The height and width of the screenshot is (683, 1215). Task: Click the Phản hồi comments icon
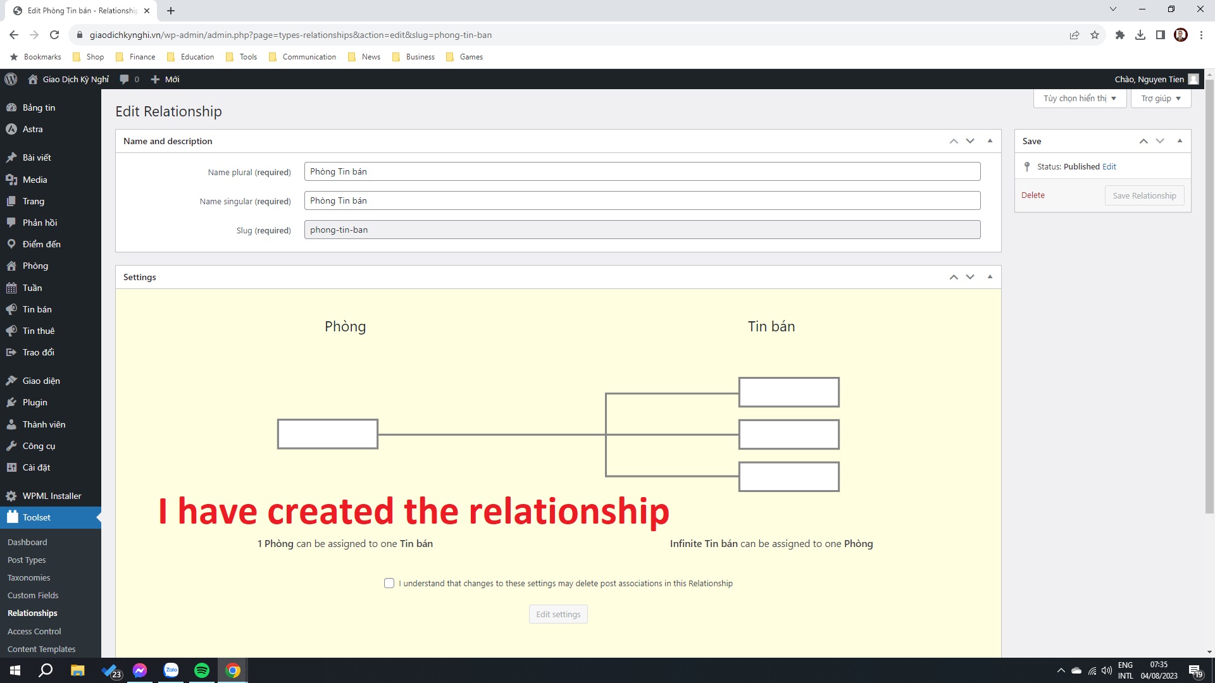pos(11,223)
